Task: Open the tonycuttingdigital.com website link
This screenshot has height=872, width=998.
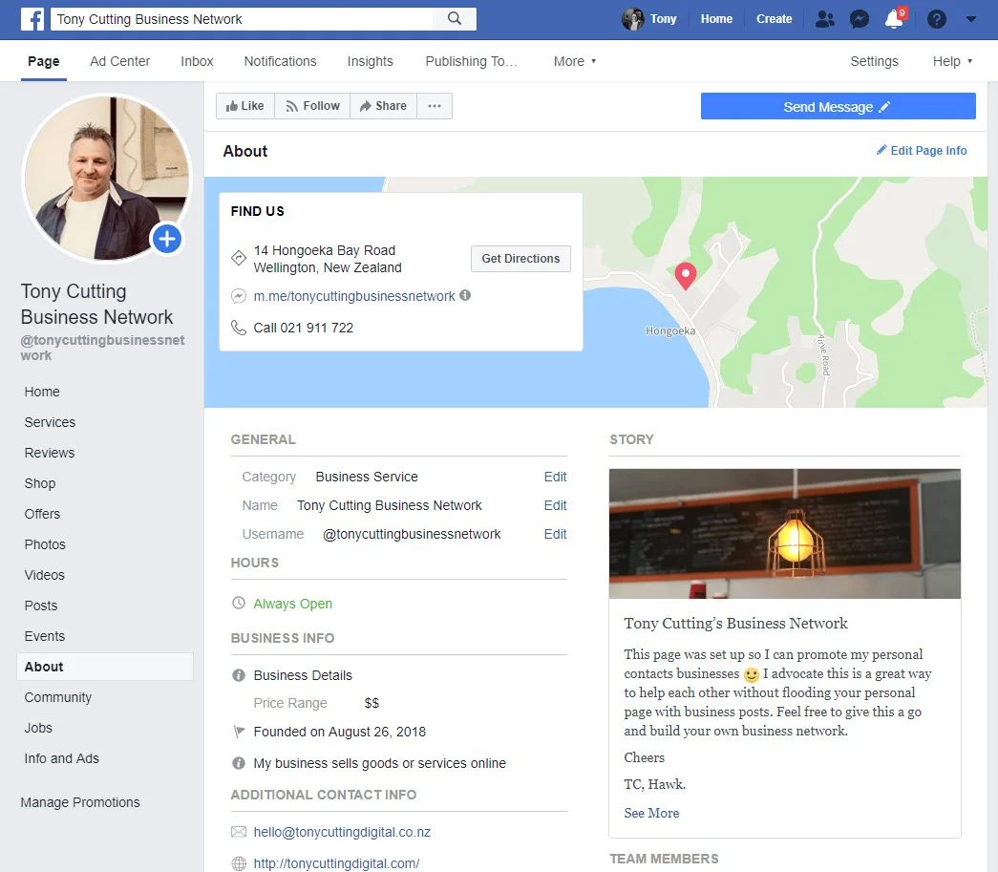Action: tap(336, 863)
